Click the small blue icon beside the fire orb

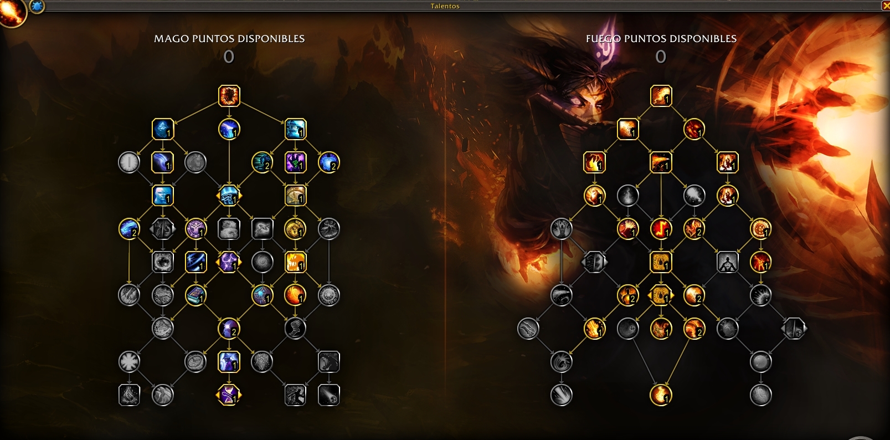(37, 6)
